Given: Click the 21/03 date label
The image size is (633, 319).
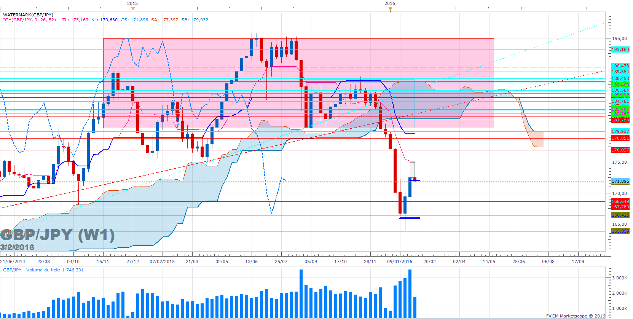Looking at the screenshot, I should click(x=192, y=262).
